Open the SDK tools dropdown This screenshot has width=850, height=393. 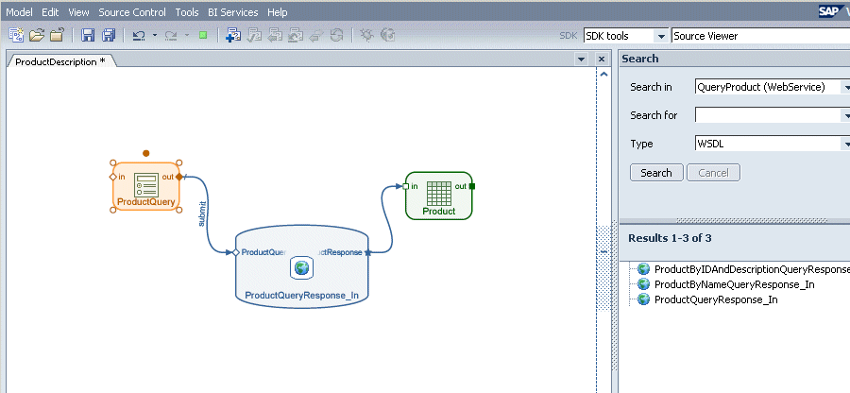tap(661, 36)
